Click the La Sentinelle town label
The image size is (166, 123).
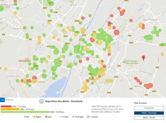click(13, 76)
